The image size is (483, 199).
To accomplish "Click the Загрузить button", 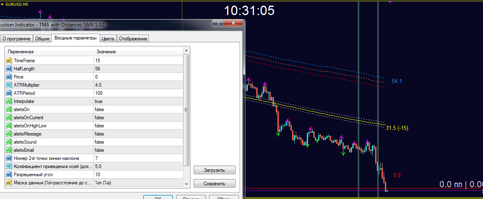I will pos(214,170).
